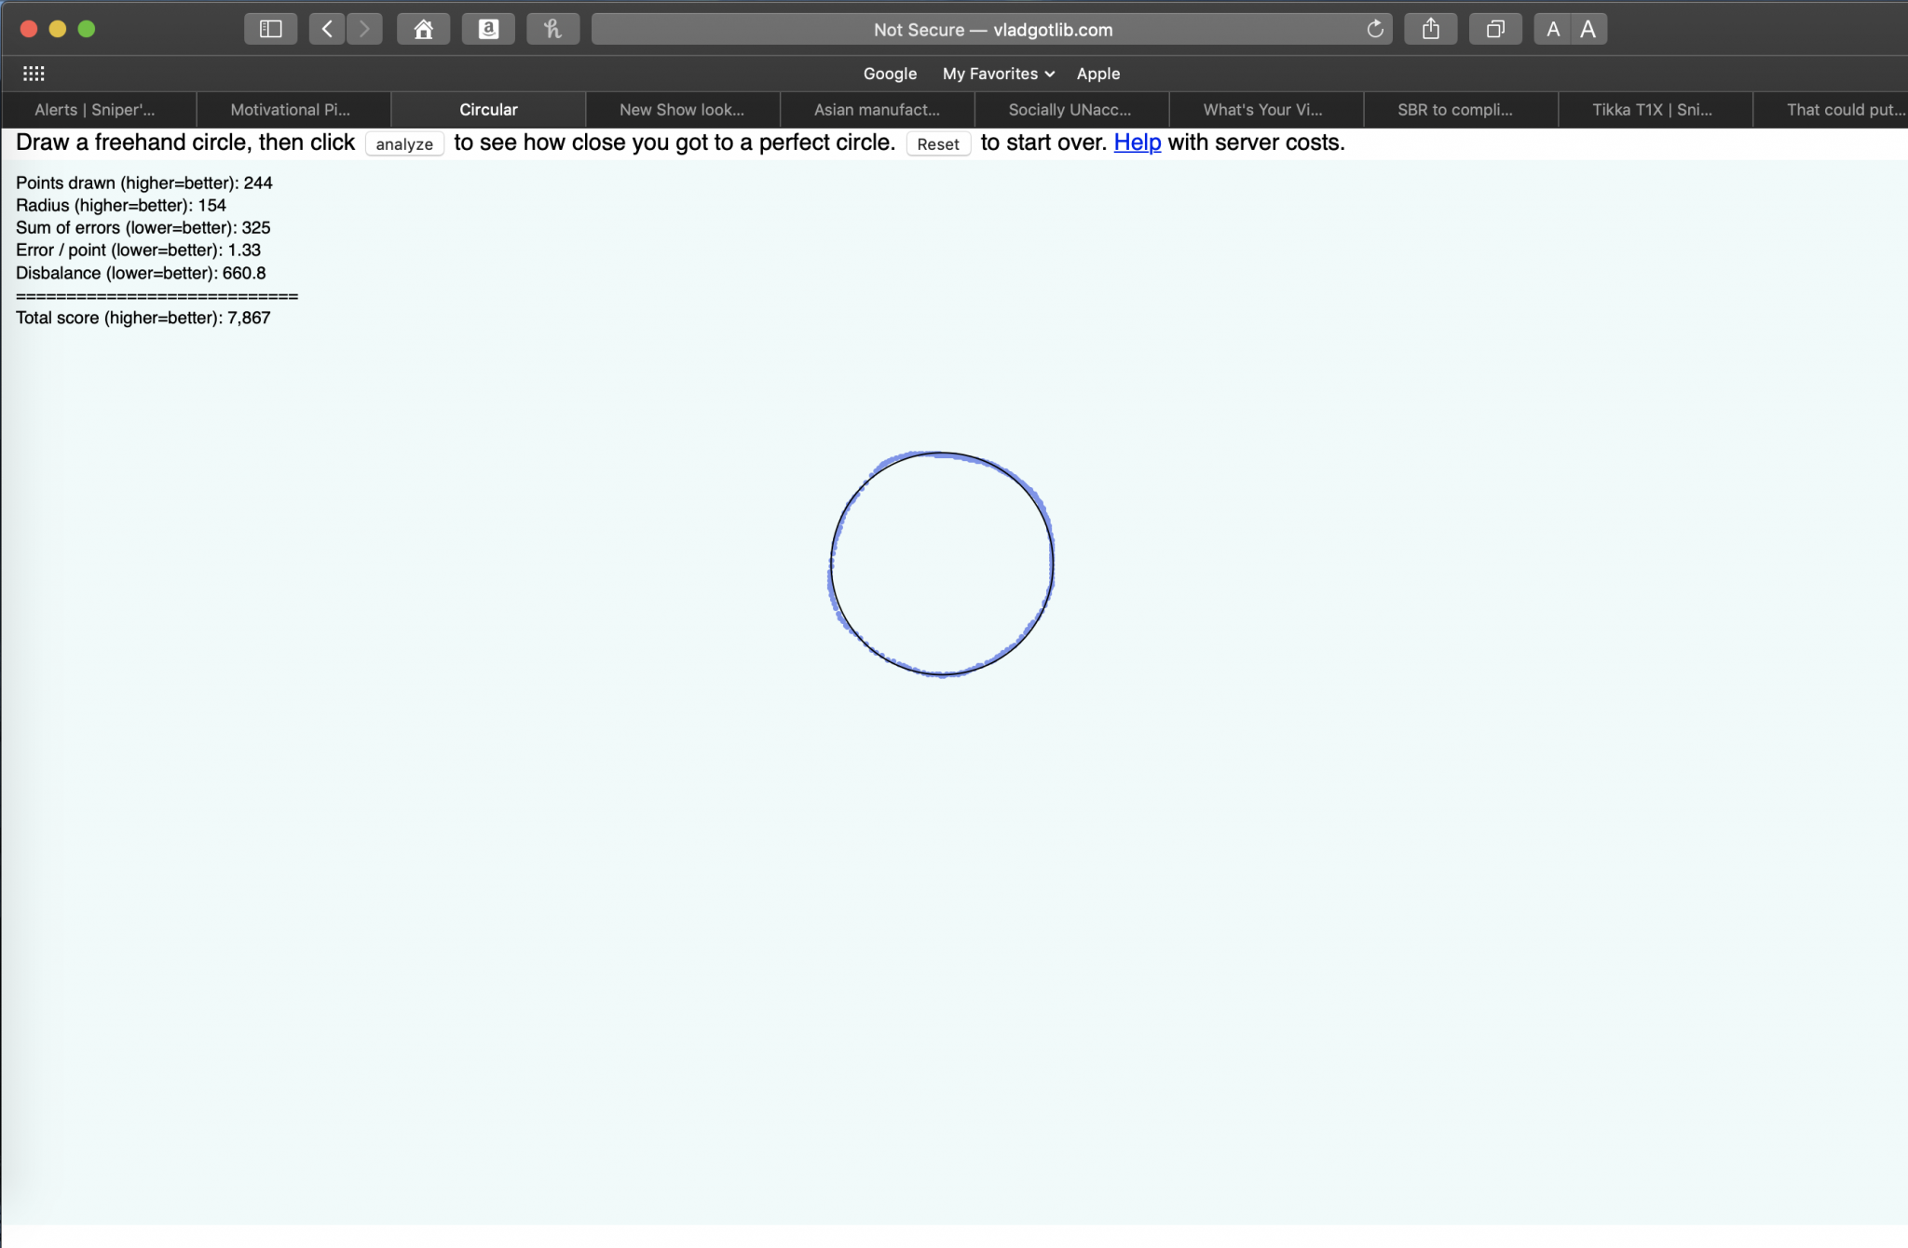This screenshot has height=1248, width=1908.
Task: Increase text size with large A
Action: 1588,29
